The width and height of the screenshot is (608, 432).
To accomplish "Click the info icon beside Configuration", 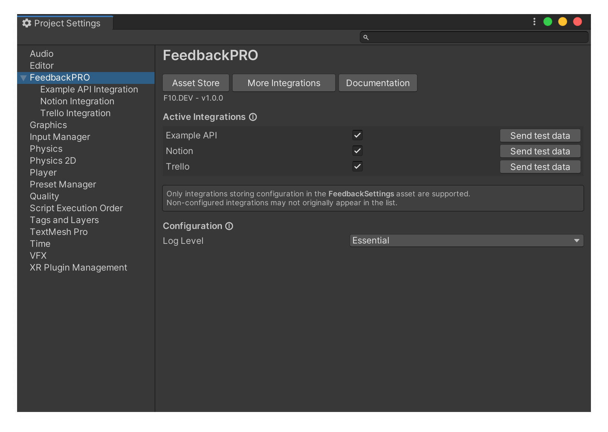I will (229, 226).
